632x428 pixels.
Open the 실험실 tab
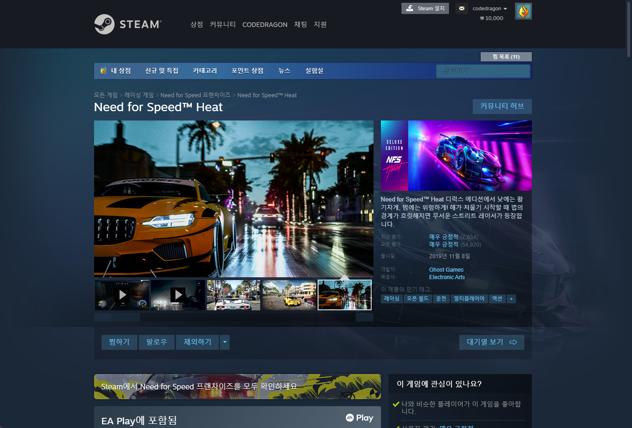tap(314, 71)
